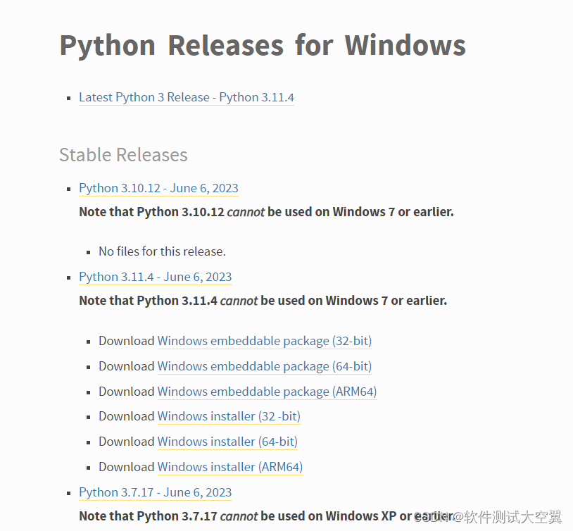Viewport: 573px width, 531px height.
Task: Open Python 3.7.17 - June 6, 2023 release
Action: pos(155,492)
